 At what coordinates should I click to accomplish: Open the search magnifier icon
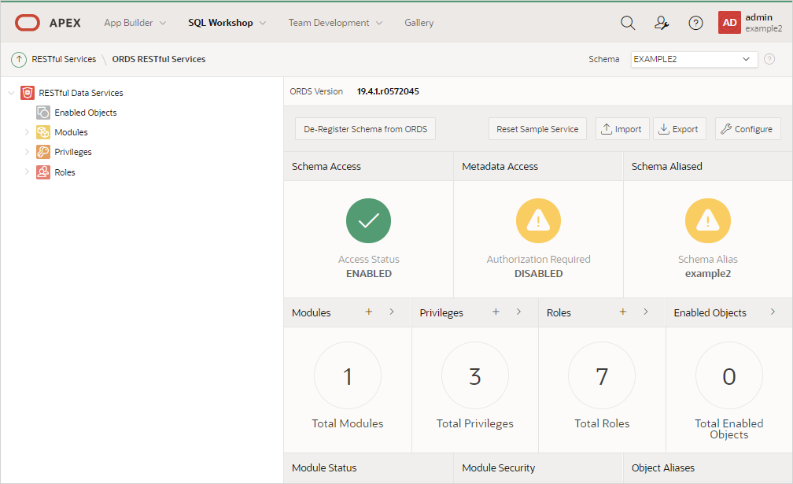tap(628, 23)
